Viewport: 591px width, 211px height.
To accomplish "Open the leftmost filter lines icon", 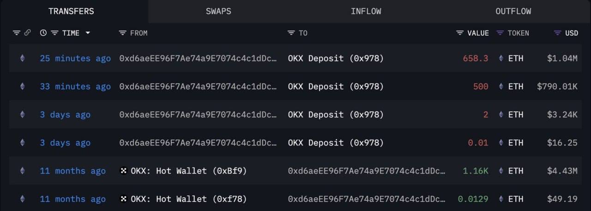I will pos(17,33).
